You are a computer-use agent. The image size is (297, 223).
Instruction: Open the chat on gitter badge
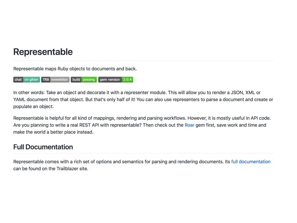(26, 80)
